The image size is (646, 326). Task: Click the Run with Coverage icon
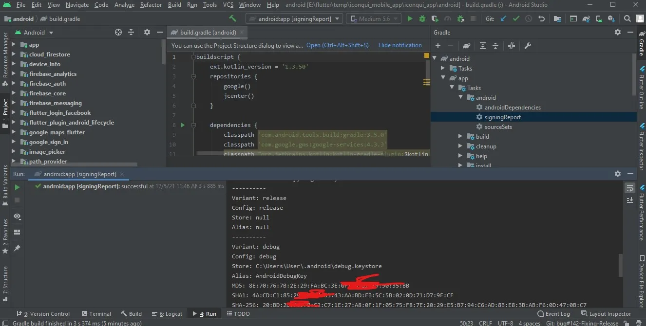(436, 18)
